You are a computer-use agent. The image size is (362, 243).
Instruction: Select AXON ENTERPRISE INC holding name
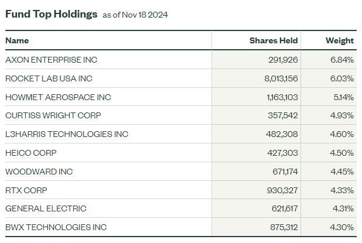coord(51,60)
